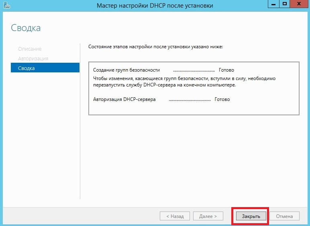Click the 'Состояние этапов настройки' description text
The image size is (310, 226).
(155, 47)
